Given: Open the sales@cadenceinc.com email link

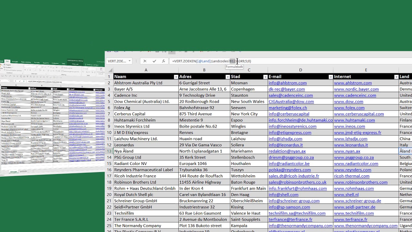Looking at the screenshot, I should [x=291, y=95].
